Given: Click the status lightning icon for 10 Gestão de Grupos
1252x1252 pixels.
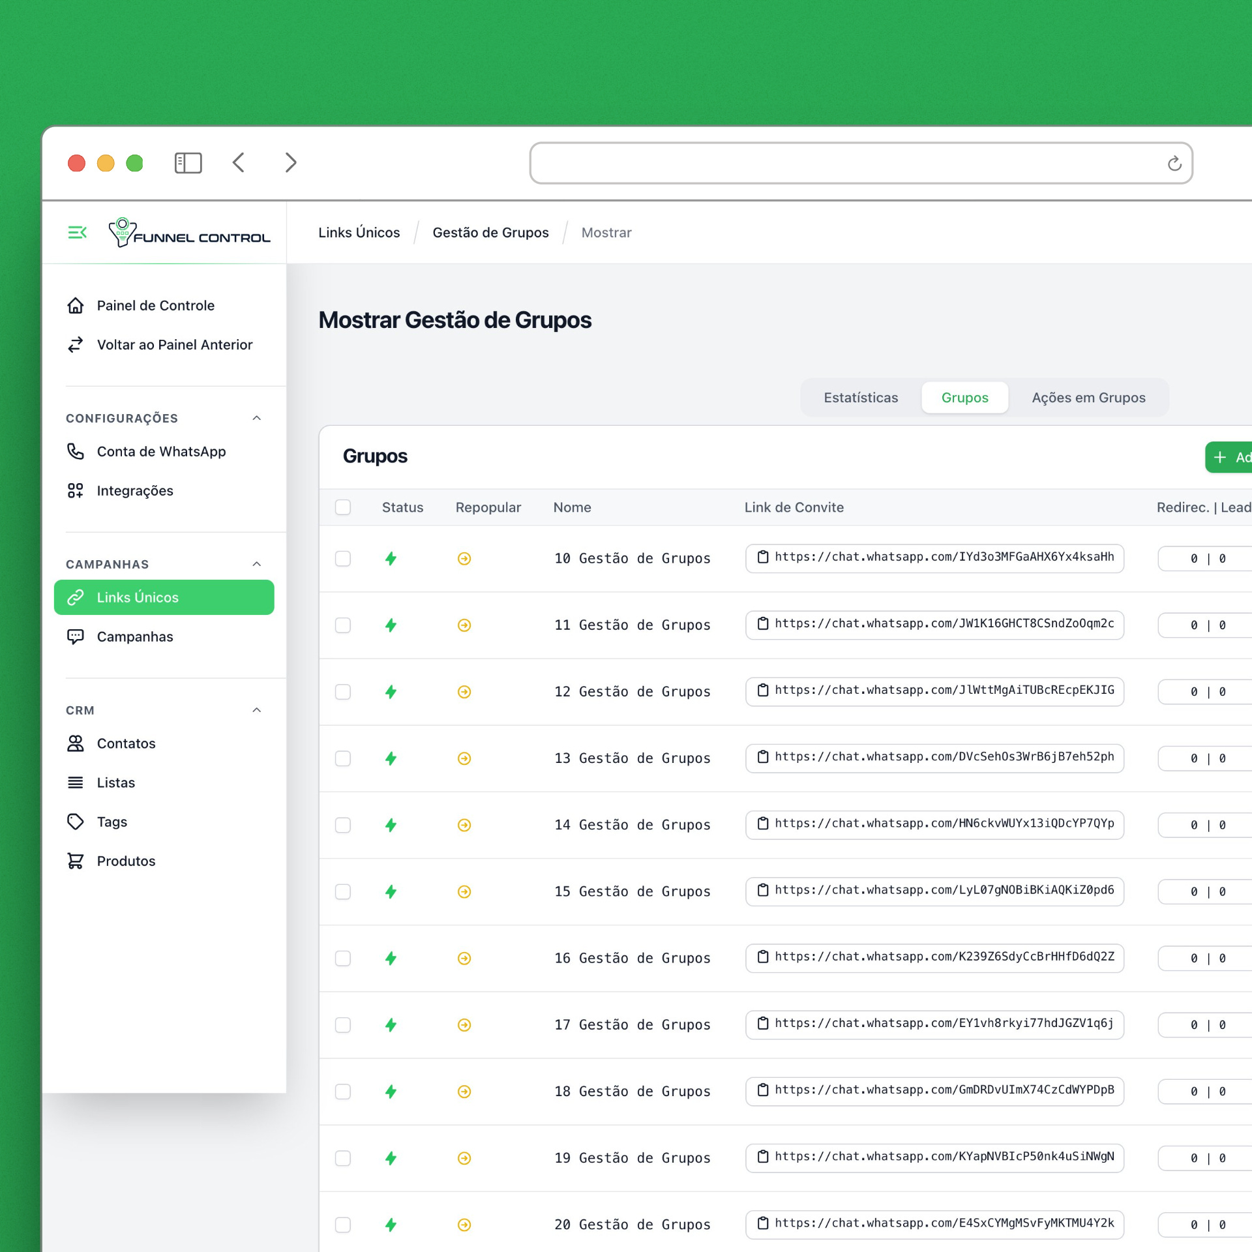Looking at the screenshot, I should pos(391,559).
